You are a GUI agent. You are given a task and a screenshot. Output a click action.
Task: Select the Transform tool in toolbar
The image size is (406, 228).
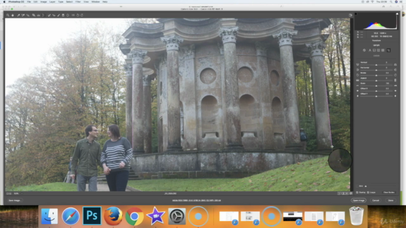click(43, 15)
